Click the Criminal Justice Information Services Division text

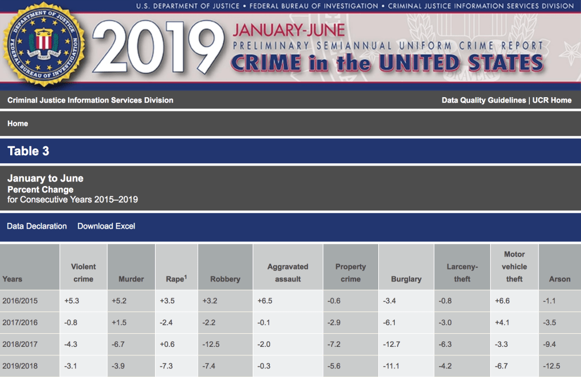coord(90,100)
